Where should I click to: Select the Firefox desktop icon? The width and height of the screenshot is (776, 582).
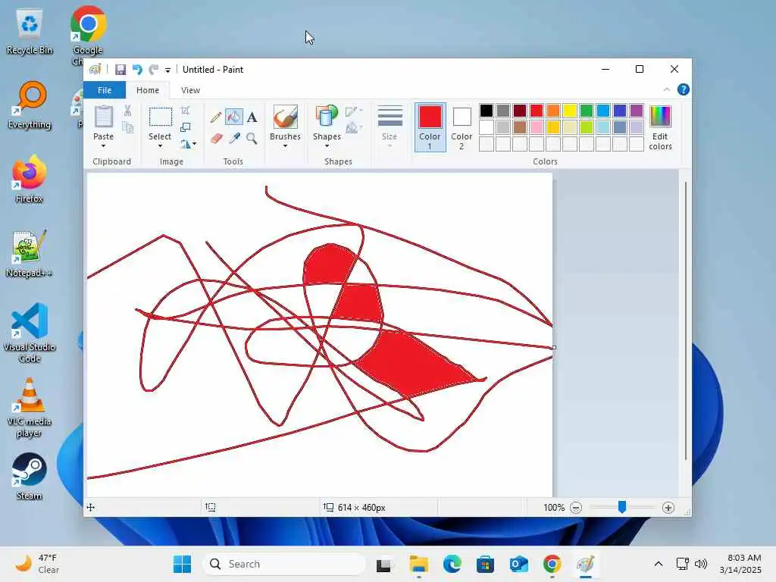coord(30,180)
